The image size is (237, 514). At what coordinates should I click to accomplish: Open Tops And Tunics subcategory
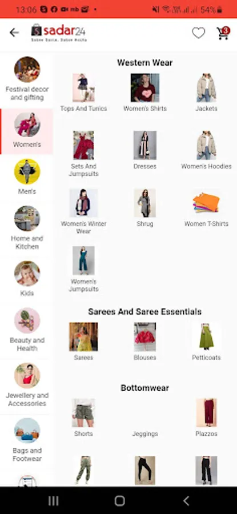click(83, 93)
